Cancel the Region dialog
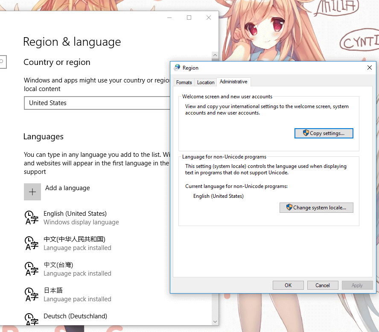Viewport: 379px width, 332px height. [x=322, y=285]
